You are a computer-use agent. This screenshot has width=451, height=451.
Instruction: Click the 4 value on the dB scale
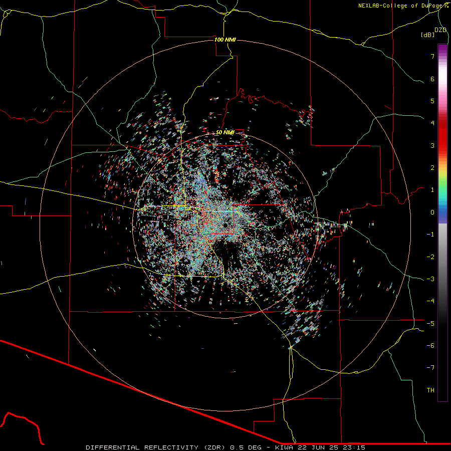click(x=432, y=123)
